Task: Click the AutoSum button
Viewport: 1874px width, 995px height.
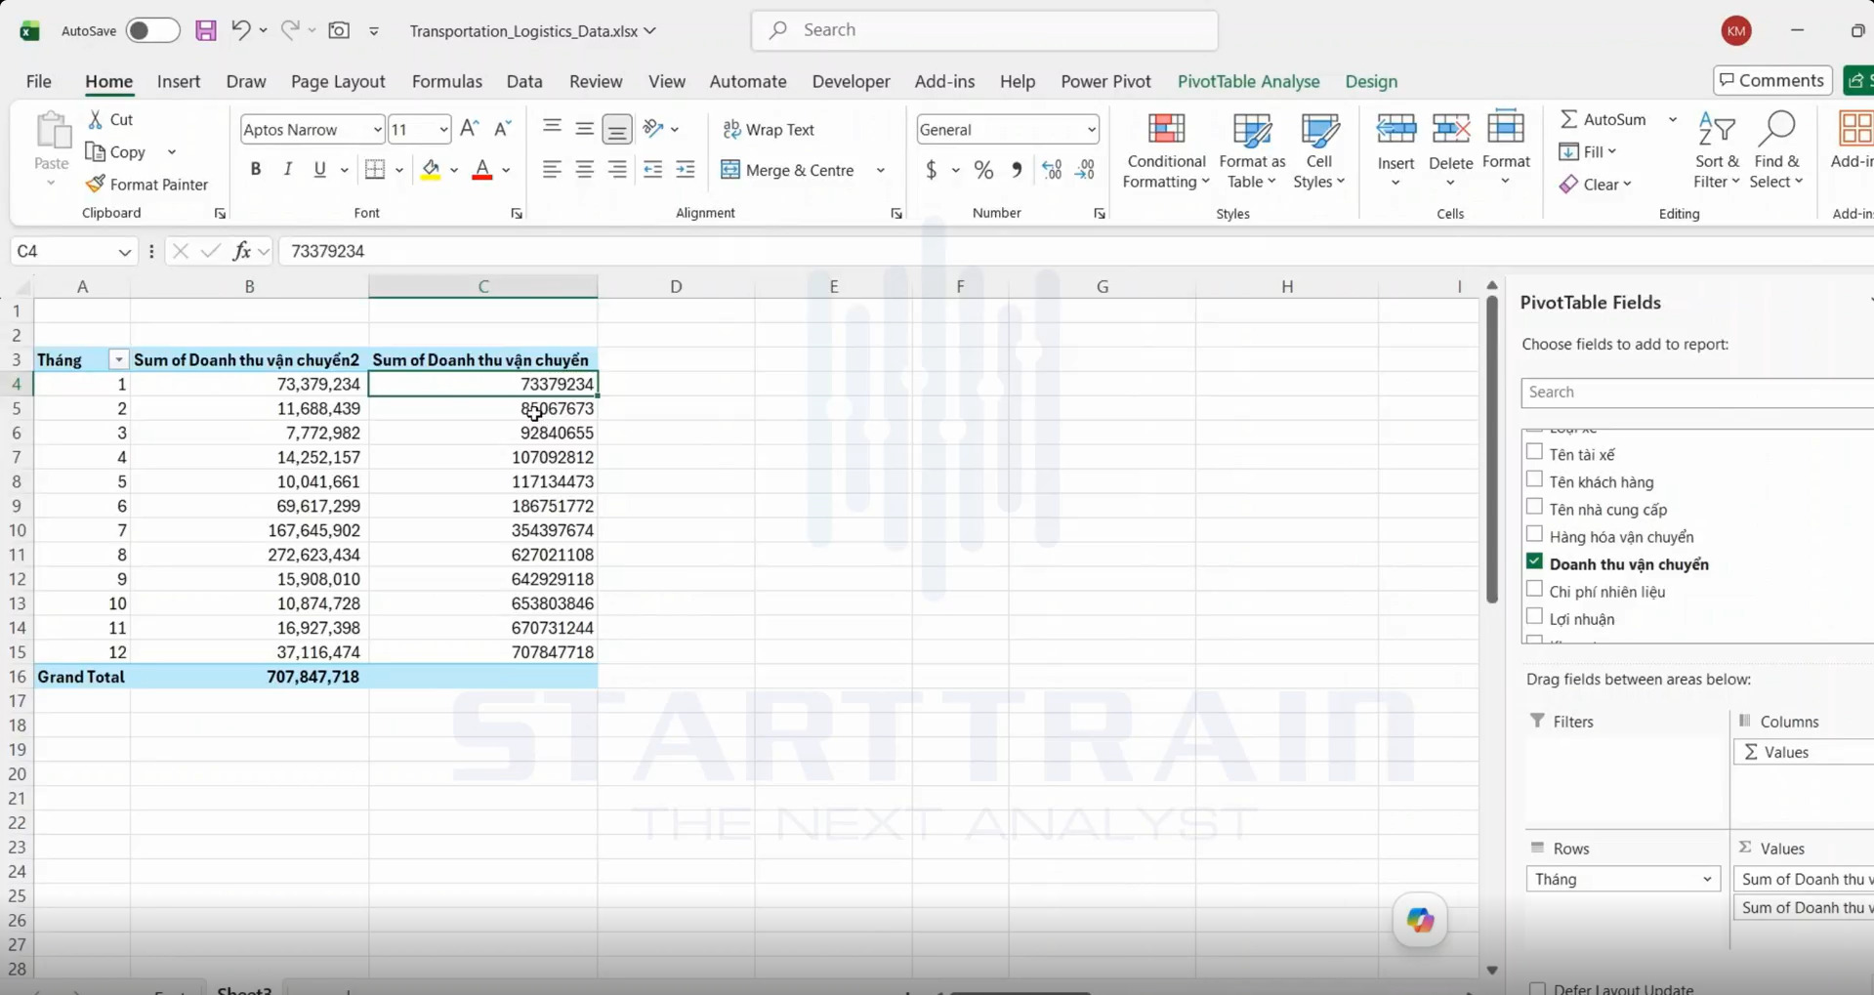Action: point(1603,119)
